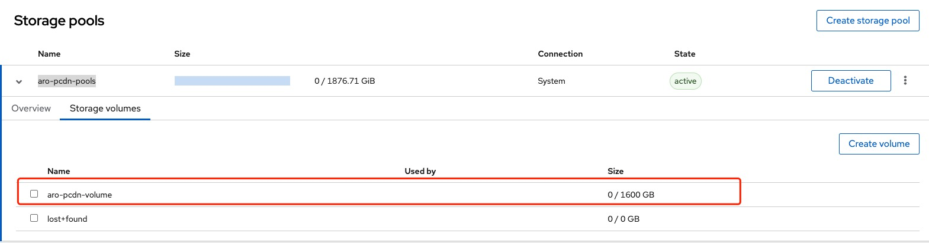The image size is (929, 243).
Task: Click the State column header
Action: [684, 54]
